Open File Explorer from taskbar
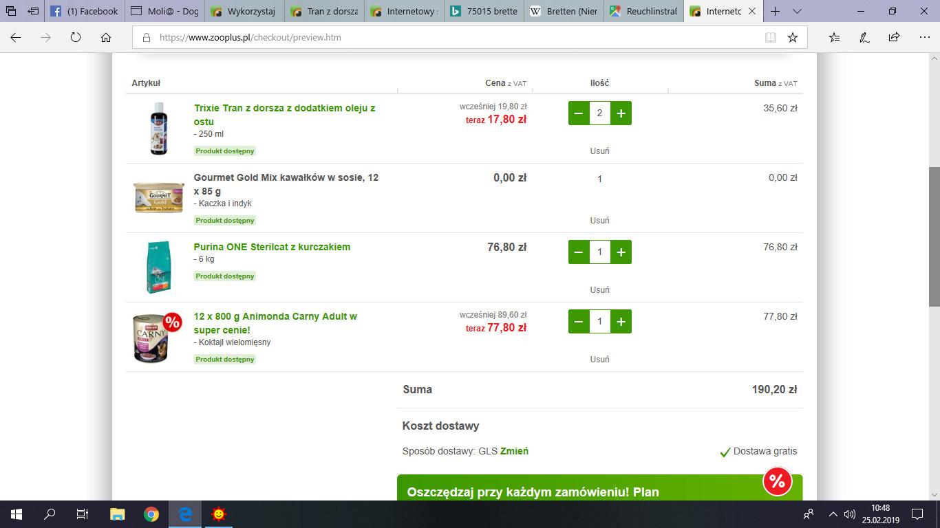The image size is (940, 528). (118, 514)
